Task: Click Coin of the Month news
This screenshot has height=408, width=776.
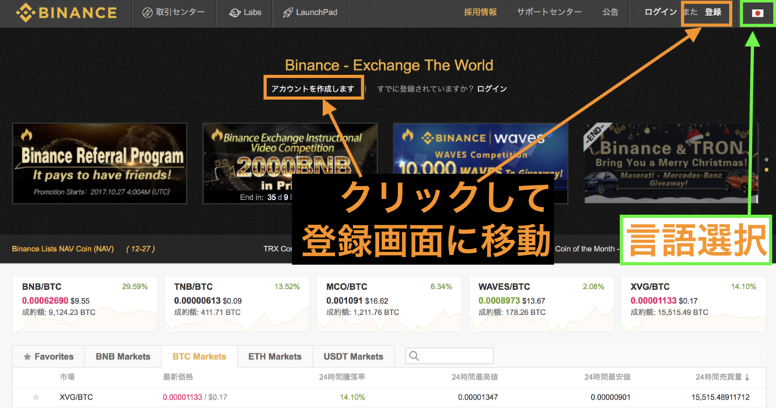Action: (x=586, y=249)
